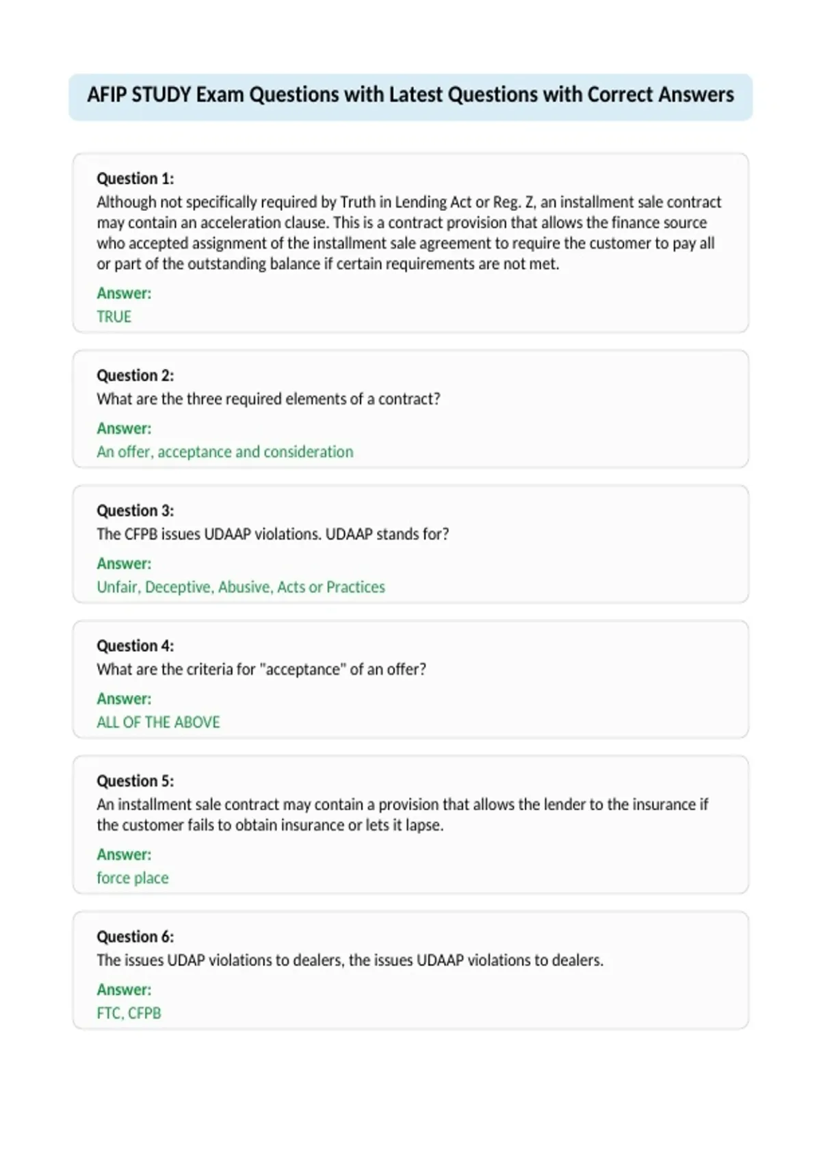The width and height of the screenshot is (821, 1164).
Task: Click the TRUE answer under Question 1
Action: [114, 317]
